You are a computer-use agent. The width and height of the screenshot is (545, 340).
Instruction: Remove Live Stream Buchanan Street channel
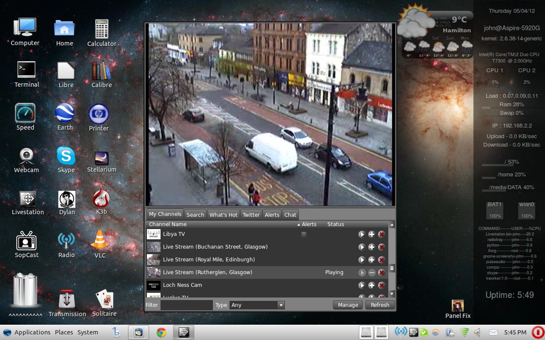381,247
